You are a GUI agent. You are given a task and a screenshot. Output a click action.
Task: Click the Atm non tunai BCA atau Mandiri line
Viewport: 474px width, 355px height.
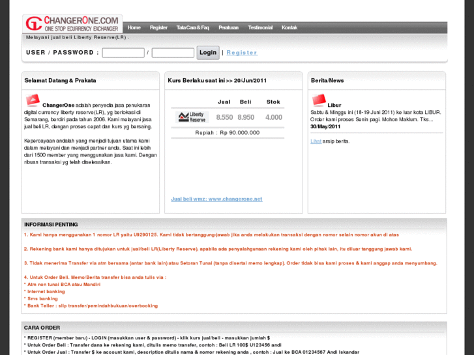pos(63,284)
